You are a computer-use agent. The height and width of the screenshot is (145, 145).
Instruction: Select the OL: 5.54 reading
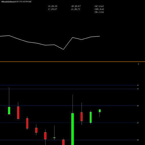99,12
